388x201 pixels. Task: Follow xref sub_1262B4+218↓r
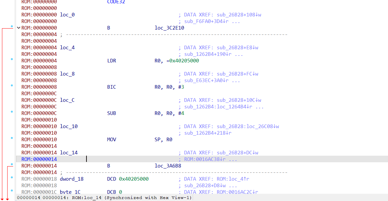(208, 133)
